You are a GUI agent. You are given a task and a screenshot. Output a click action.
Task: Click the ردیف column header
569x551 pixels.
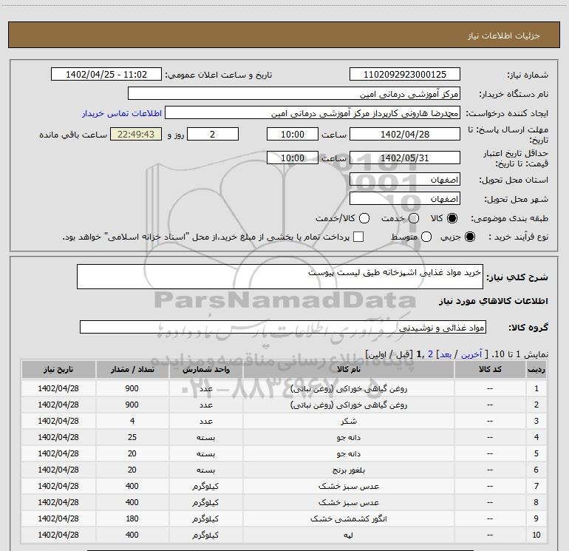coord(536,369)
